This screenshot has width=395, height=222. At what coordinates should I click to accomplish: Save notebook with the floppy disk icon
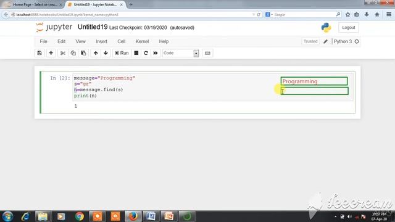(x=39, y=53)
